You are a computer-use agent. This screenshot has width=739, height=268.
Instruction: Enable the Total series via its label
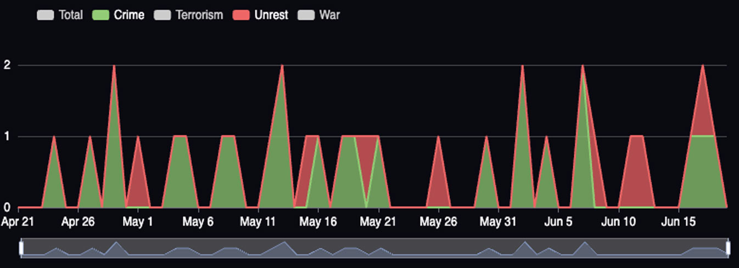pos(70,15)
